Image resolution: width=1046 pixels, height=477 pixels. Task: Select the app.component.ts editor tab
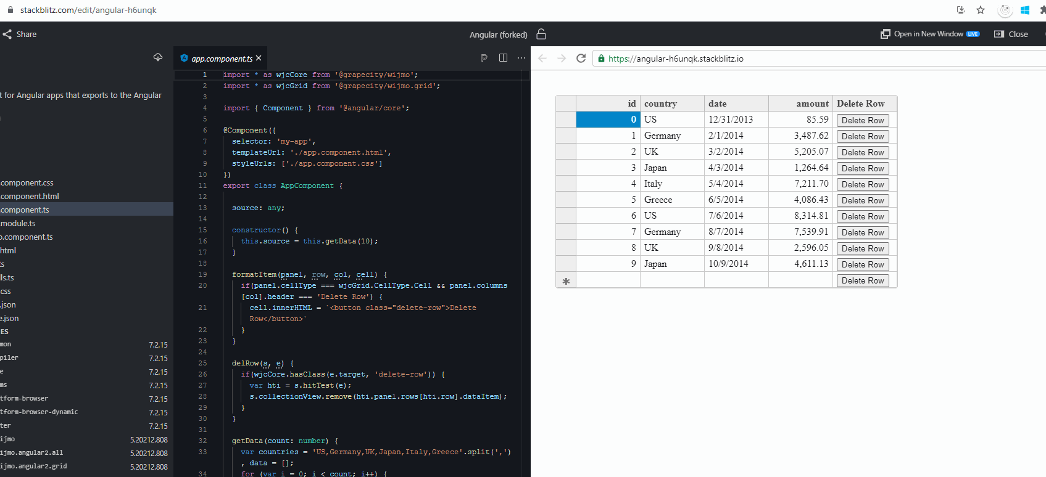click(220, 59)
